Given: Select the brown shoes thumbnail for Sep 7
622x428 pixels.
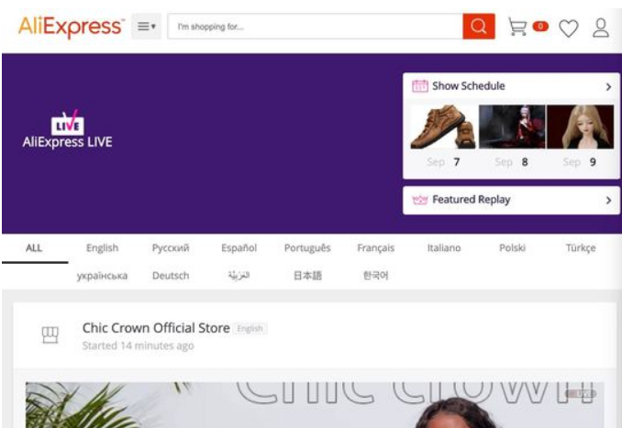Looking at the screenshot, I should (x=443, y=126).
